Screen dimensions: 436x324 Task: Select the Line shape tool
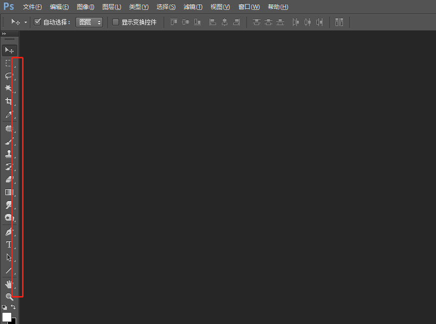pos(9,270)
